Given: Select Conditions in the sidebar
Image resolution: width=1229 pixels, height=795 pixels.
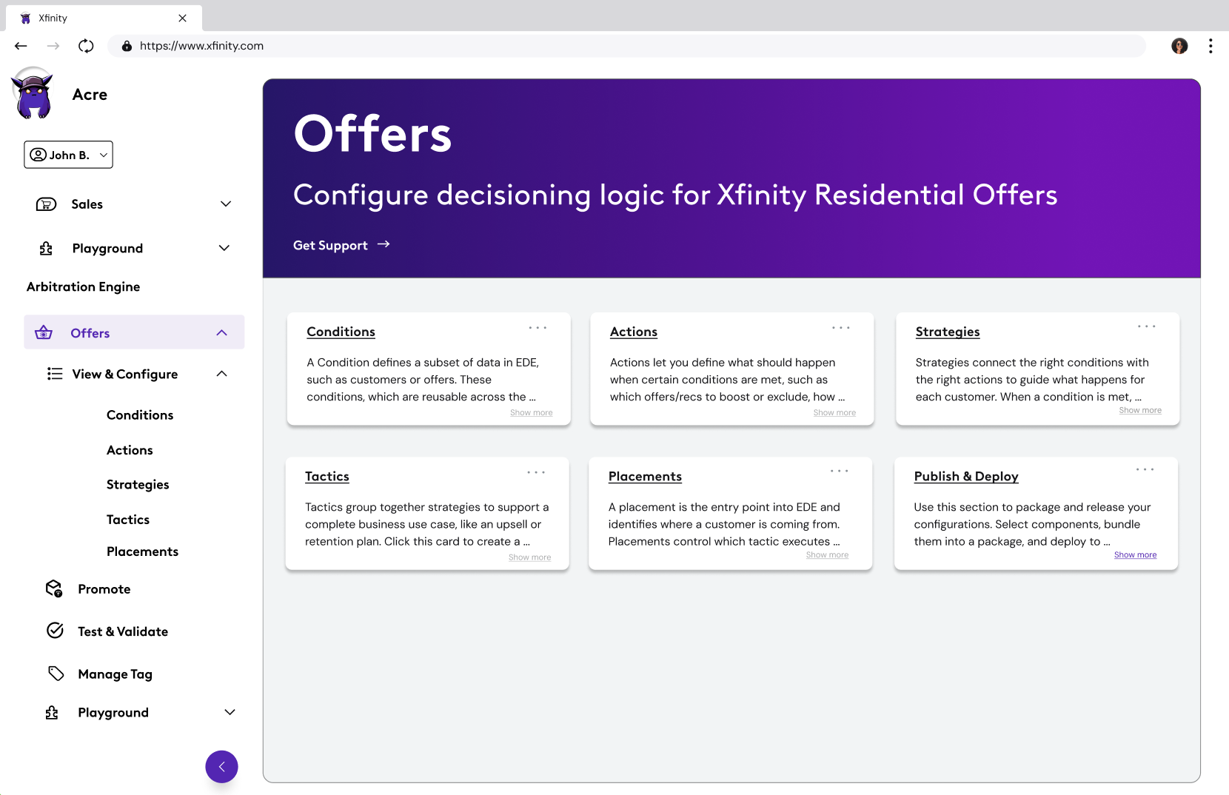Looking at the screenshot, I should [140, 415].
